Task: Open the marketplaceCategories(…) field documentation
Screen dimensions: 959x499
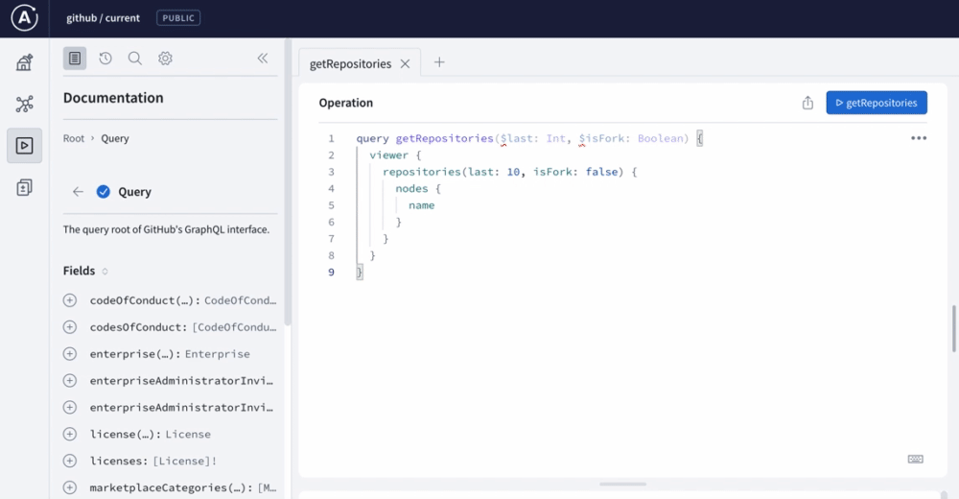Action: (183, 487)
